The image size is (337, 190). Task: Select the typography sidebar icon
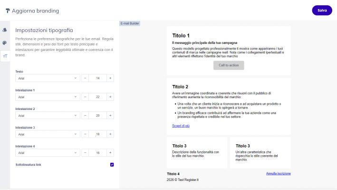click(x=5, y=56)
